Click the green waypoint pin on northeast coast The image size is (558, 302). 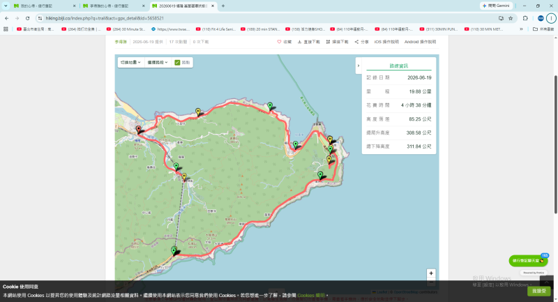(270, 106)
